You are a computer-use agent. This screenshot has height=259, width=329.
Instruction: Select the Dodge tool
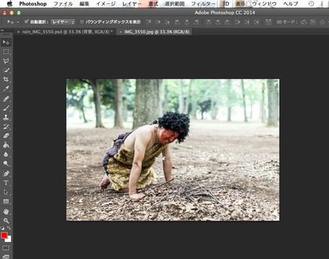[x=6, y=163]
